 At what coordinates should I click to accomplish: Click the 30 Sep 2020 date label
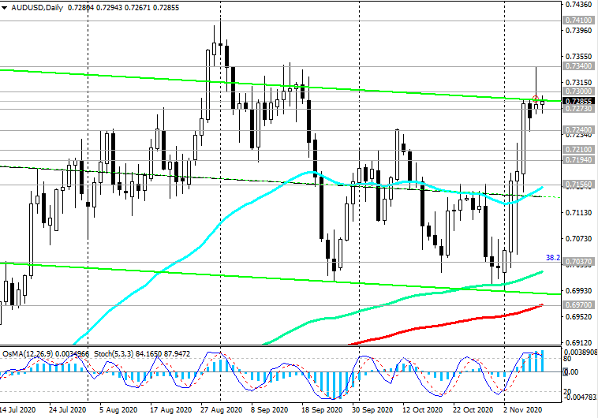(372, 410)
